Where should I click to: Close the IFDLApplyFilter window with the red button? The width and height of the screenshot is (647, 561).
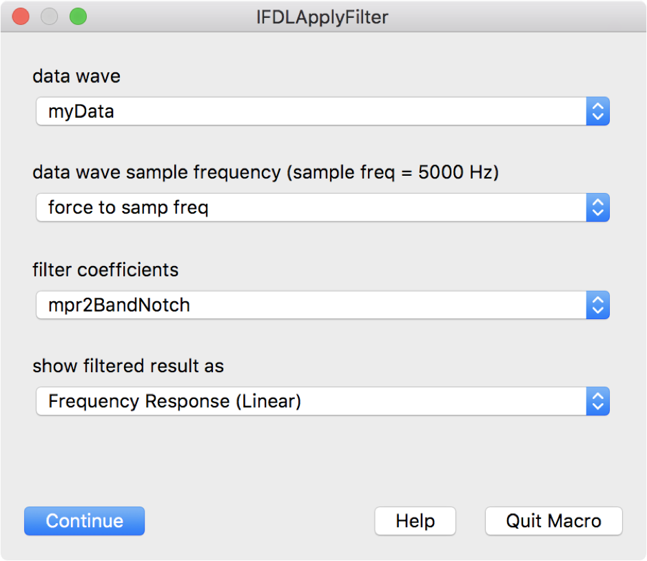(21, 17)
